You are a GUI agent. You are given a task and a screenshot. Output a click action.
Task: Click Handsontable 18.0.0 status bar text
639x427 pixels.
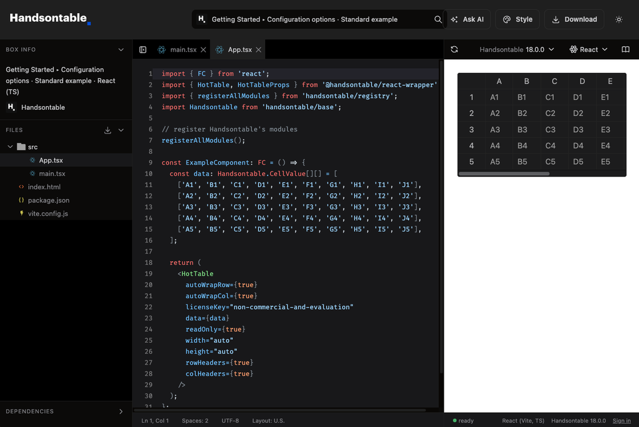578,421
